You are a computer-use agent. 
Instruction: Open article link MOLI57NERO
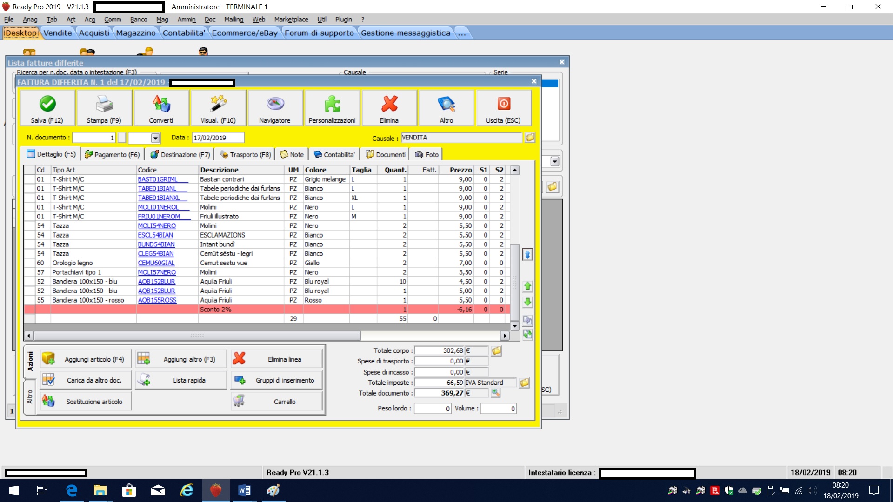click(x=157, y=272)
